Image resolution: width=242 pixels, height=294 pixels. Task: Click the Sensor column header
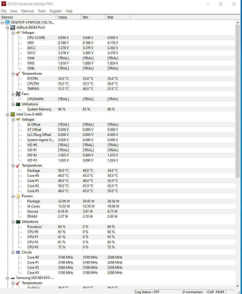pyautogui.click(x=28, y=17)
